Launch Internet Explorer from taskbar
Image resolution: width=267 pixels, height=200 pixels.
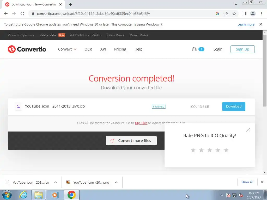coord(23,195)
